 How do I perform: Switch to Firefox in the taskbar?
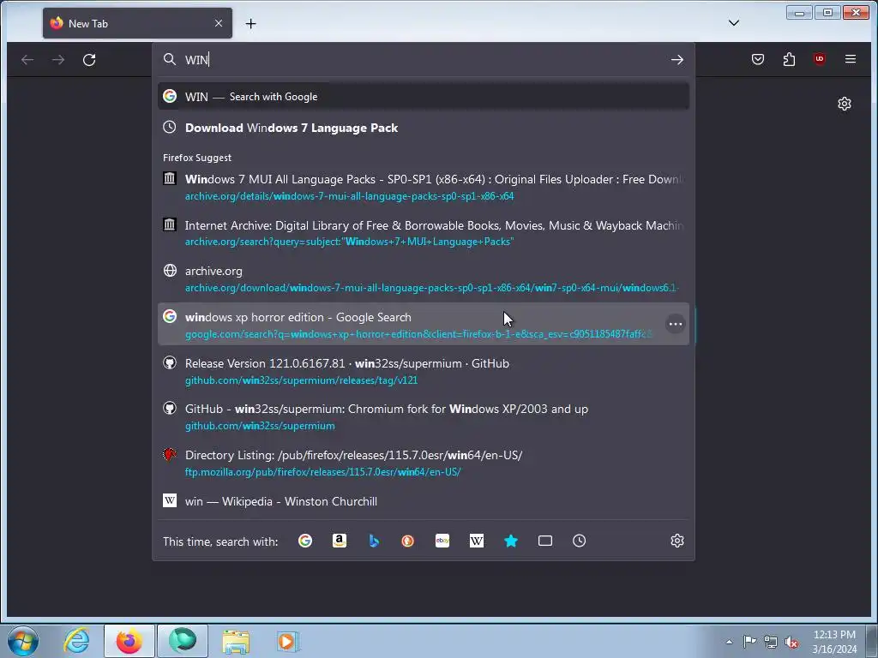click(x=129, y=641)
